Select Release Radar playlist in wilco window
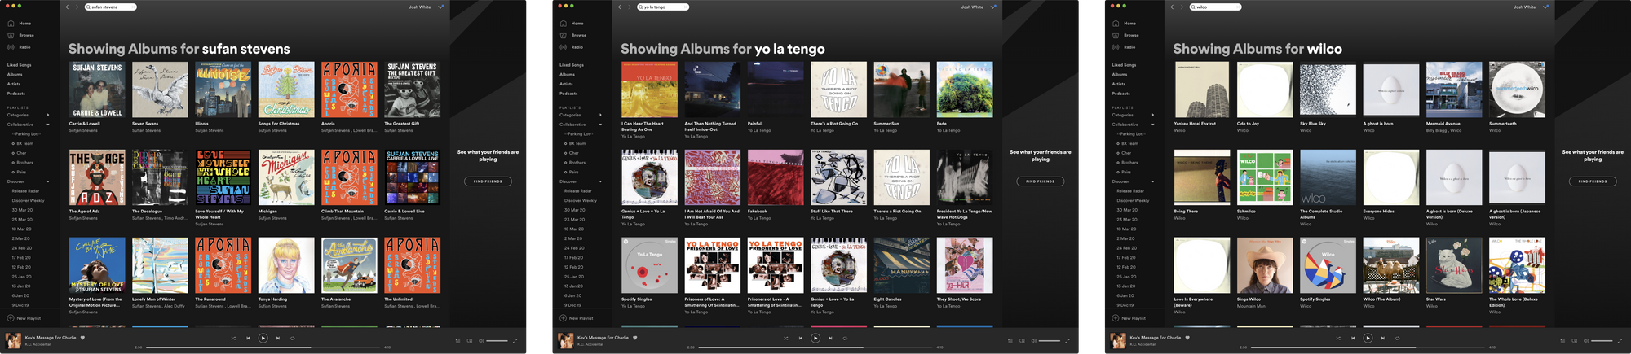This screenshot has height=354, width=1631. pyautogui.click(x=1132, y=191)
